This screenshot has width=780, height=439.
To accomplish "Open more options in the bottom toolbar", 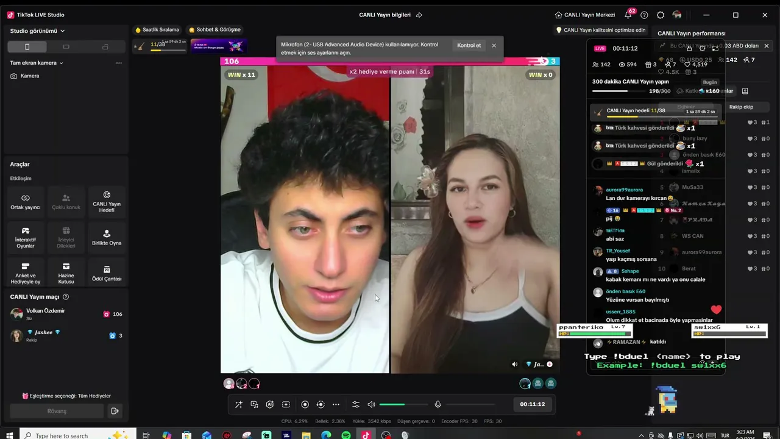I will click(336, 404).
